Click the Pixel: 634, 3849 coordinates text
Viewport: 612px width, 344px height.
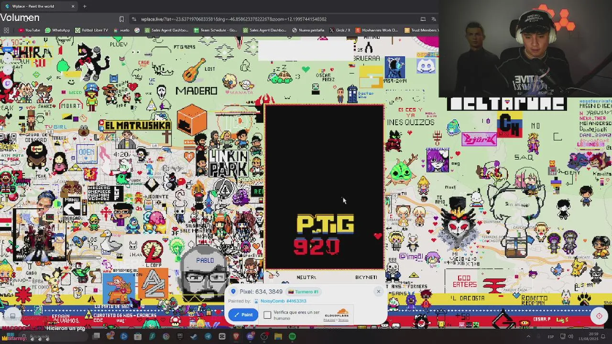tap(261, 291)
